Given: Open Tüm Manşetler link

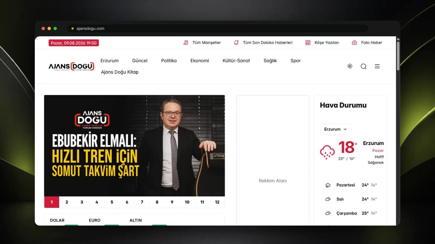Looking at the screenshot, I should (x=207, y=43).
